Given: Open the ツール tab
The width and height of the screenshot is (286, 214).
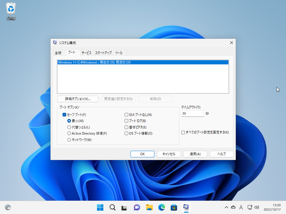Looking at the screenshot, I should click(119, 53).
